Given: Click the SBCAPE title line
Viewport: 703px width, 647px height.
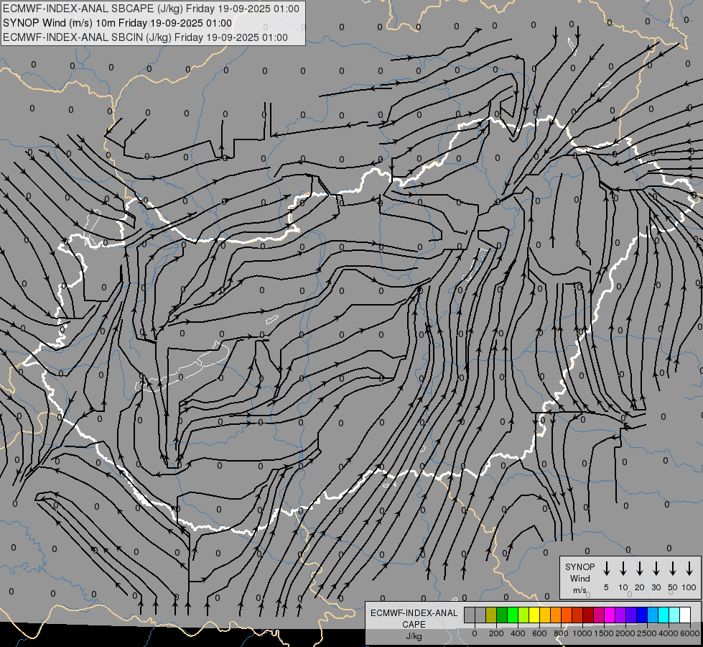Looking at the screenshot, I should (151, 9).
